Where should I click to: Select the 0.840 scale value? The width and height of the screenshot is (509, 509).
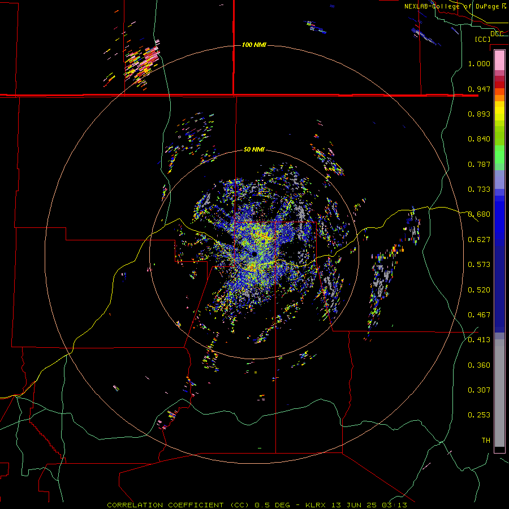click(479, 139)
